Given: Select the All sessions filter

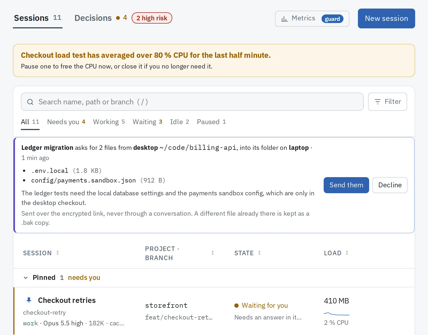Looking at the screenshot, I should (30, 122).
